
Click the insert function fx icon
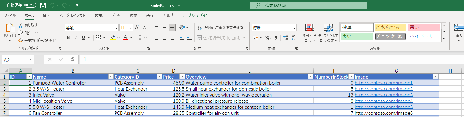click(x=73, y=59)
